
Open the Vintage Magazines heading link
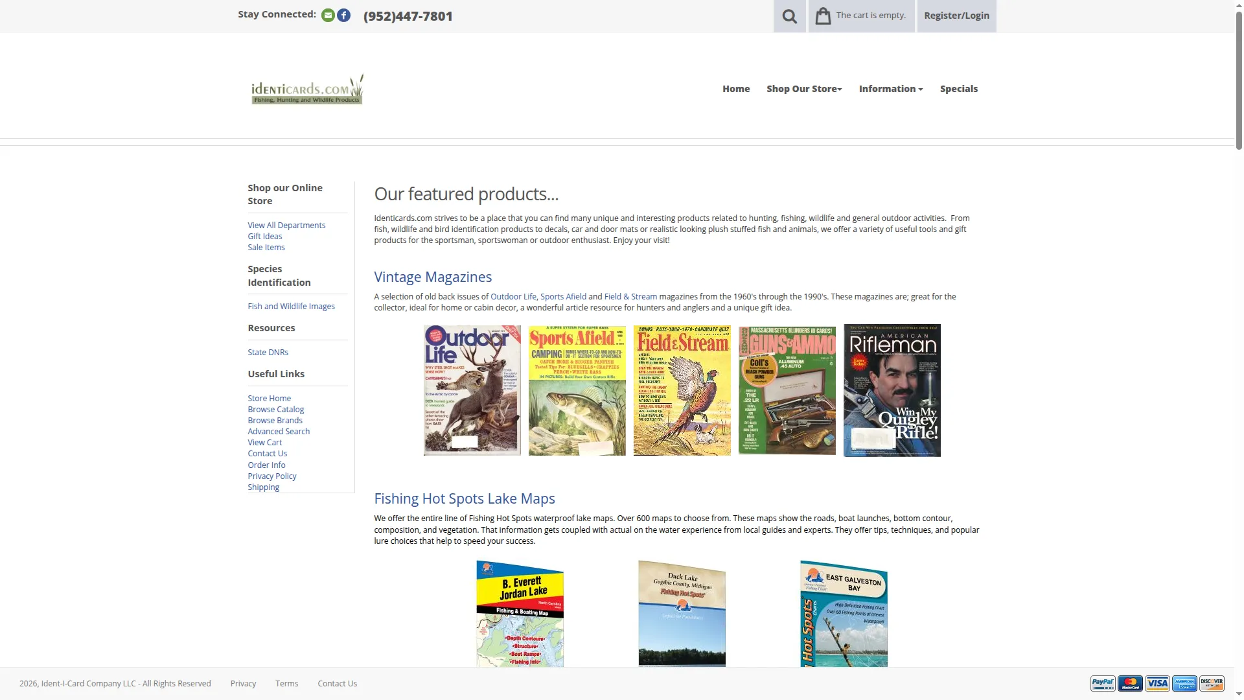click(x=433, y=277)
